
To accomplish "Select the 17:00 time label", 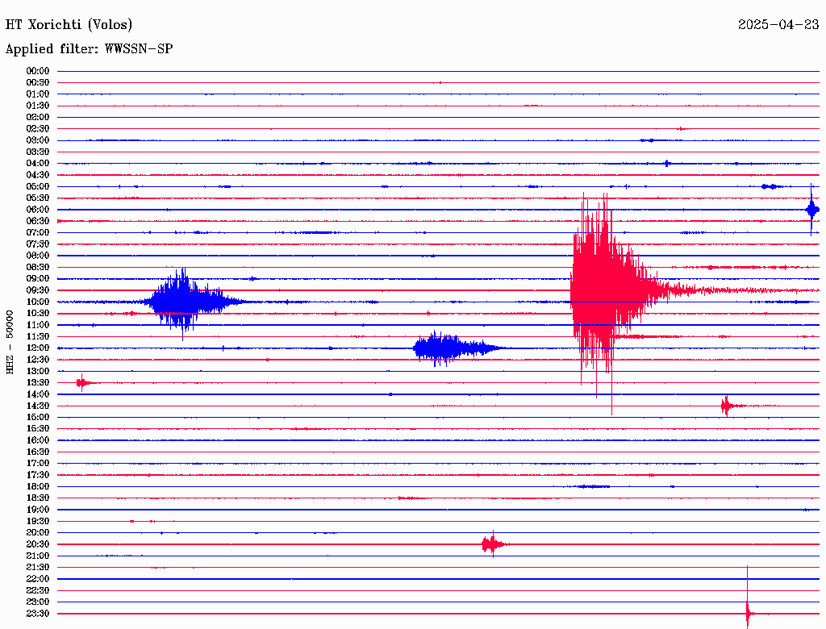I will click(x=38, y=464).
